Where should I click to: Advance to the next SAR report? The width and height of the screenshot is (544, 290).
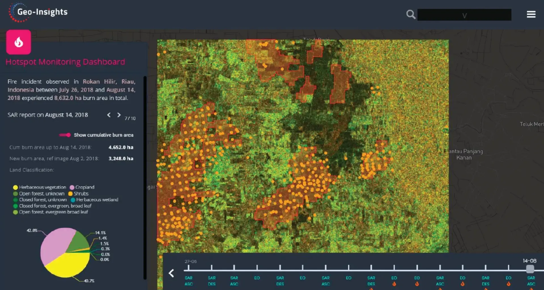[119, 115]
